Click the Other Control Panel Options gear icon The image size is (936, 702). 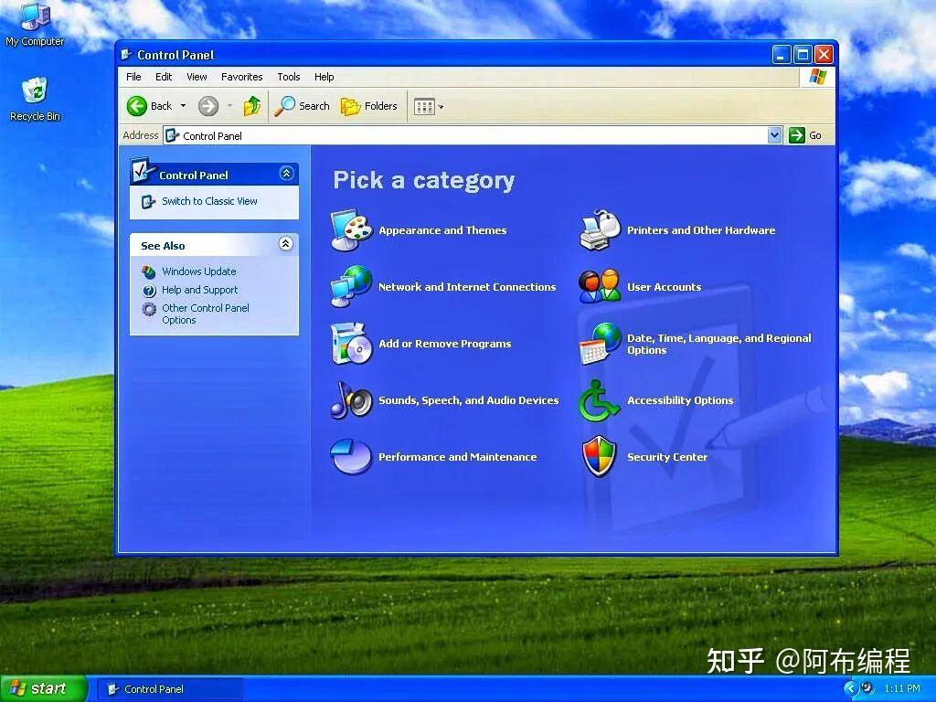point(149,309)
